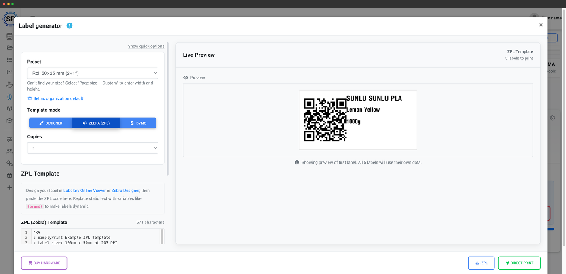Open the Copies dropdown
Screen dimensions: 566x274
pos(93,148)
